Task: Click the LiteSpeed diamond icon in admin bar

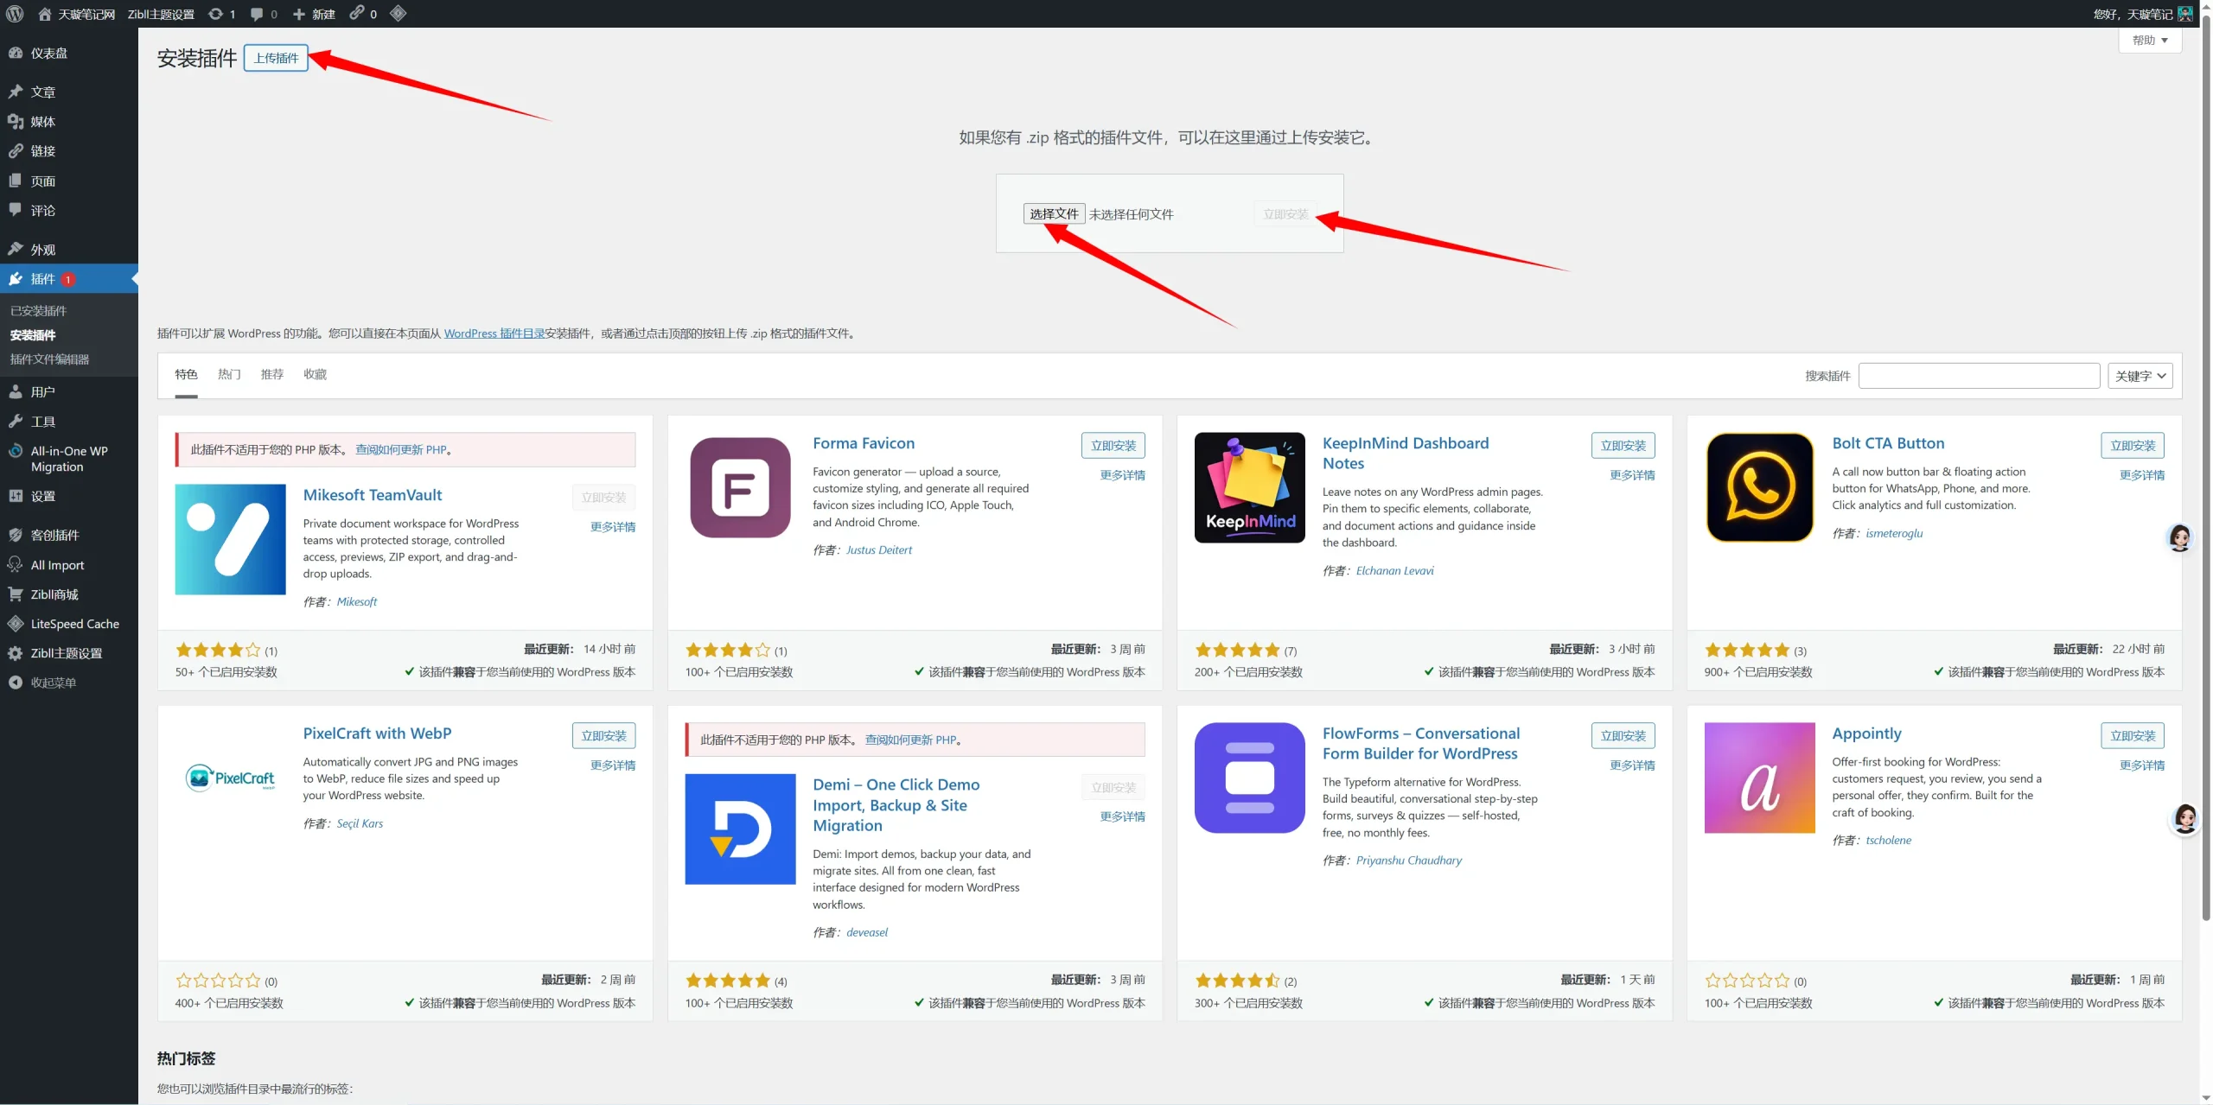Action: tap(398, 14)
